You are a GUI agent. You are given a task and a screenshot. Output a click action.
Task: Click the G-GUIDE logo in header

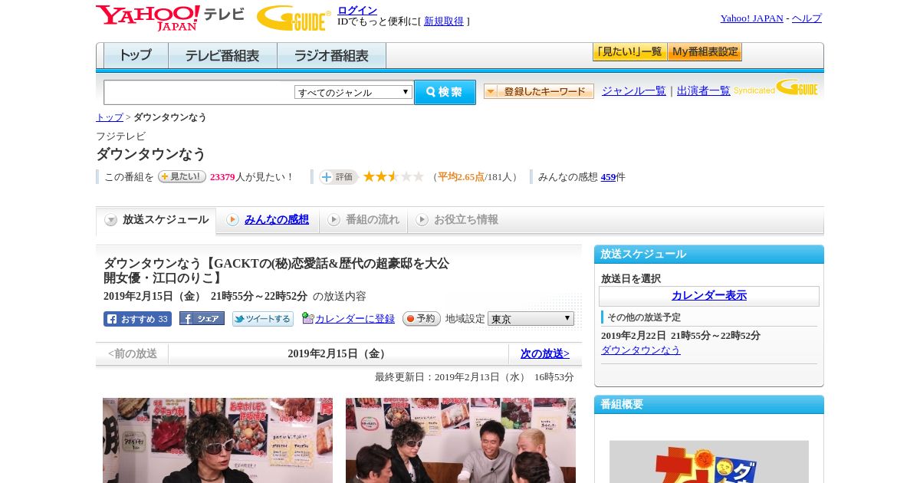[x=294, y=18]
